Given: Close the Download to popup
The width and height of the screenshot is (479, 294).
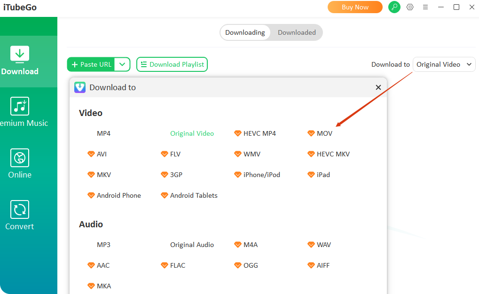Looking at the screenshot, I should click(x=378, y=87).
